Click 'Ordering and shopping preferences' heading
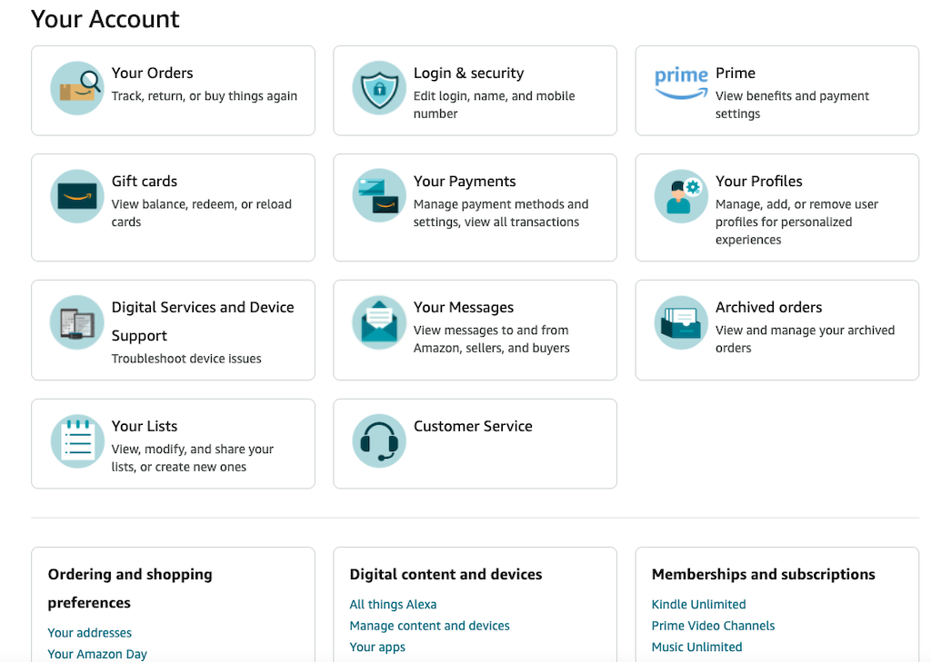This screenshot has height=662, width=931. click(x=130, y=588)
